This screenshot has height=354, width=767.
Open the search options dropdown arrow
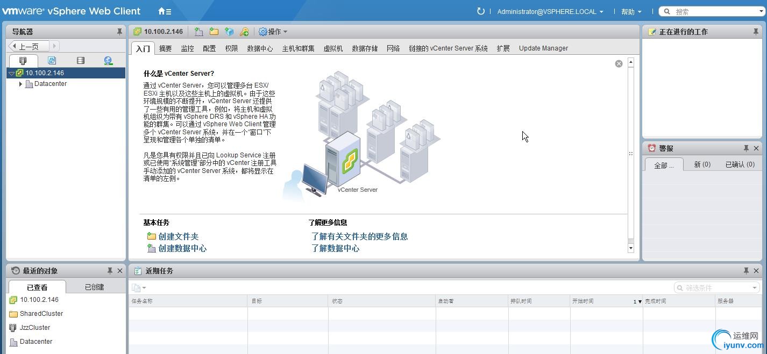click(761, 11)
